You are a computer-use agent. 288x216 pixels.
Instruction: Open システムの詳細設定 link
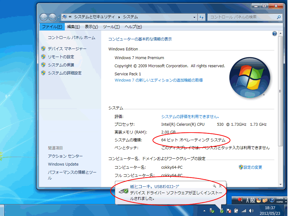(65, 73)
